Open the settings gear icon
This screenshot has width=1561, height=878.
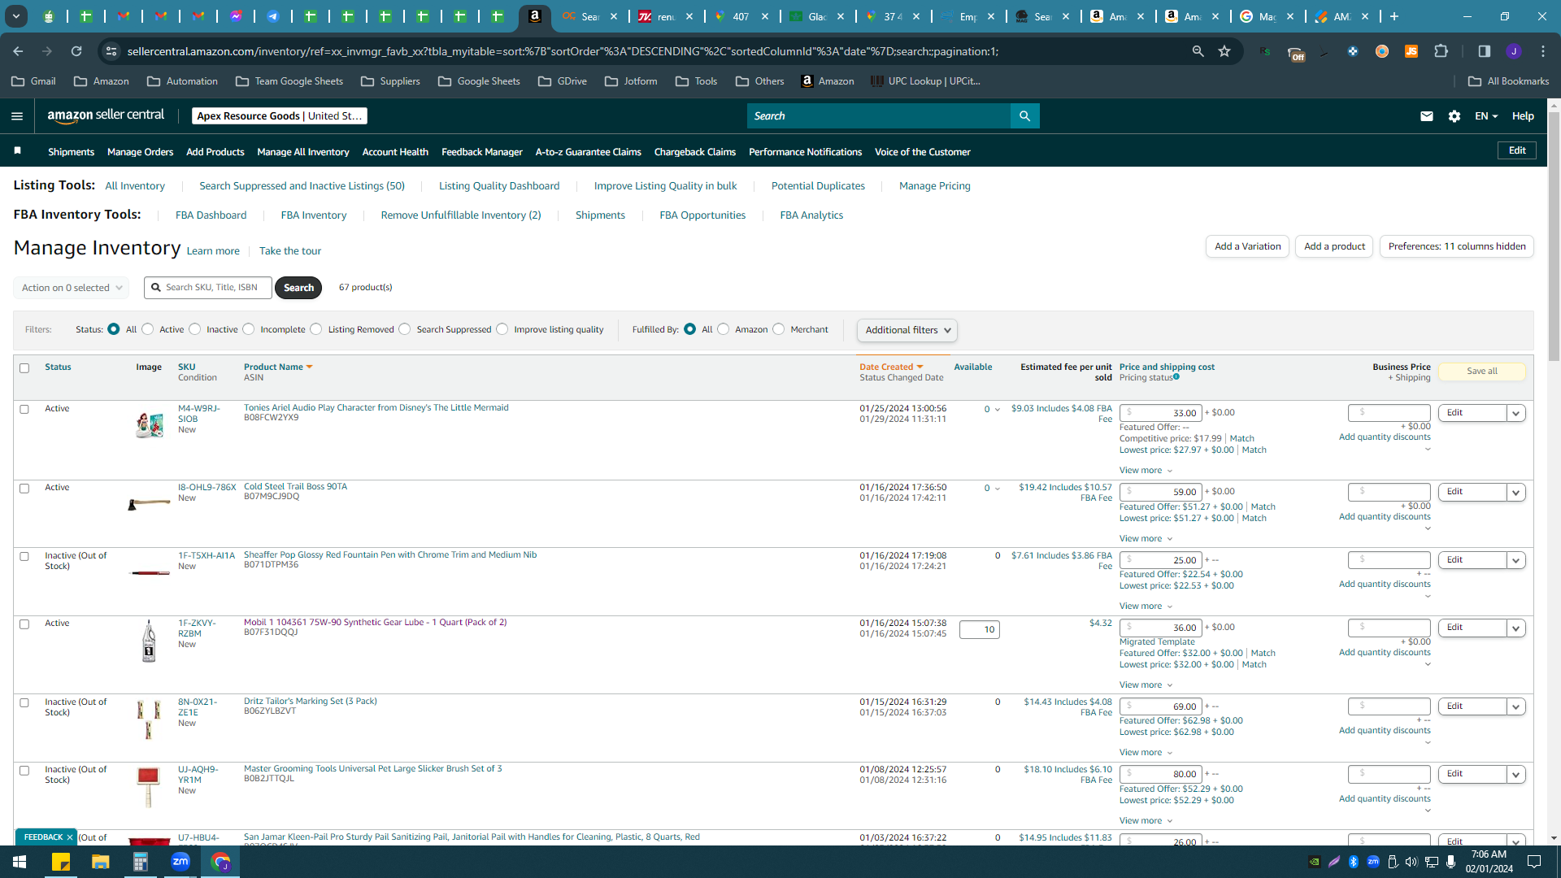point(1454,116)
